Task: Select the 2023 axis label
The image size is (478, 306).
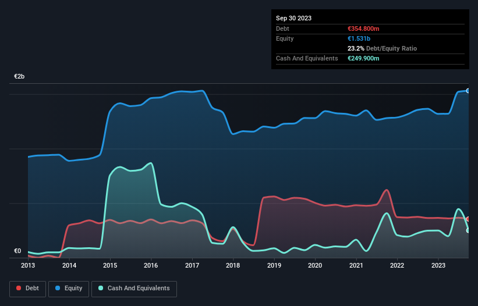Action: pos(438,265)
